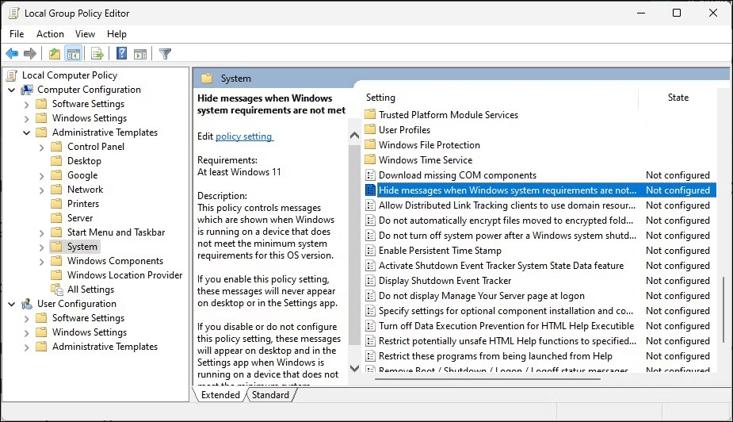Open the Action menu

coord(50,34)
